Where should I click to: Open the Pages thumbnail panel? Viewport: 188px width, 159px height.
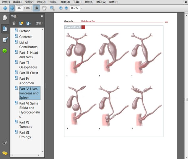tap(5, 18)
